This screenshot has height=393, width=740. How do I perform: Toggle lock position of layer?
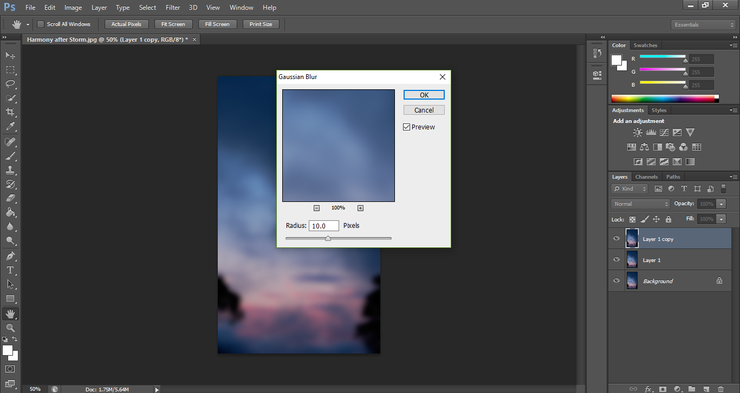click(656, 219)
